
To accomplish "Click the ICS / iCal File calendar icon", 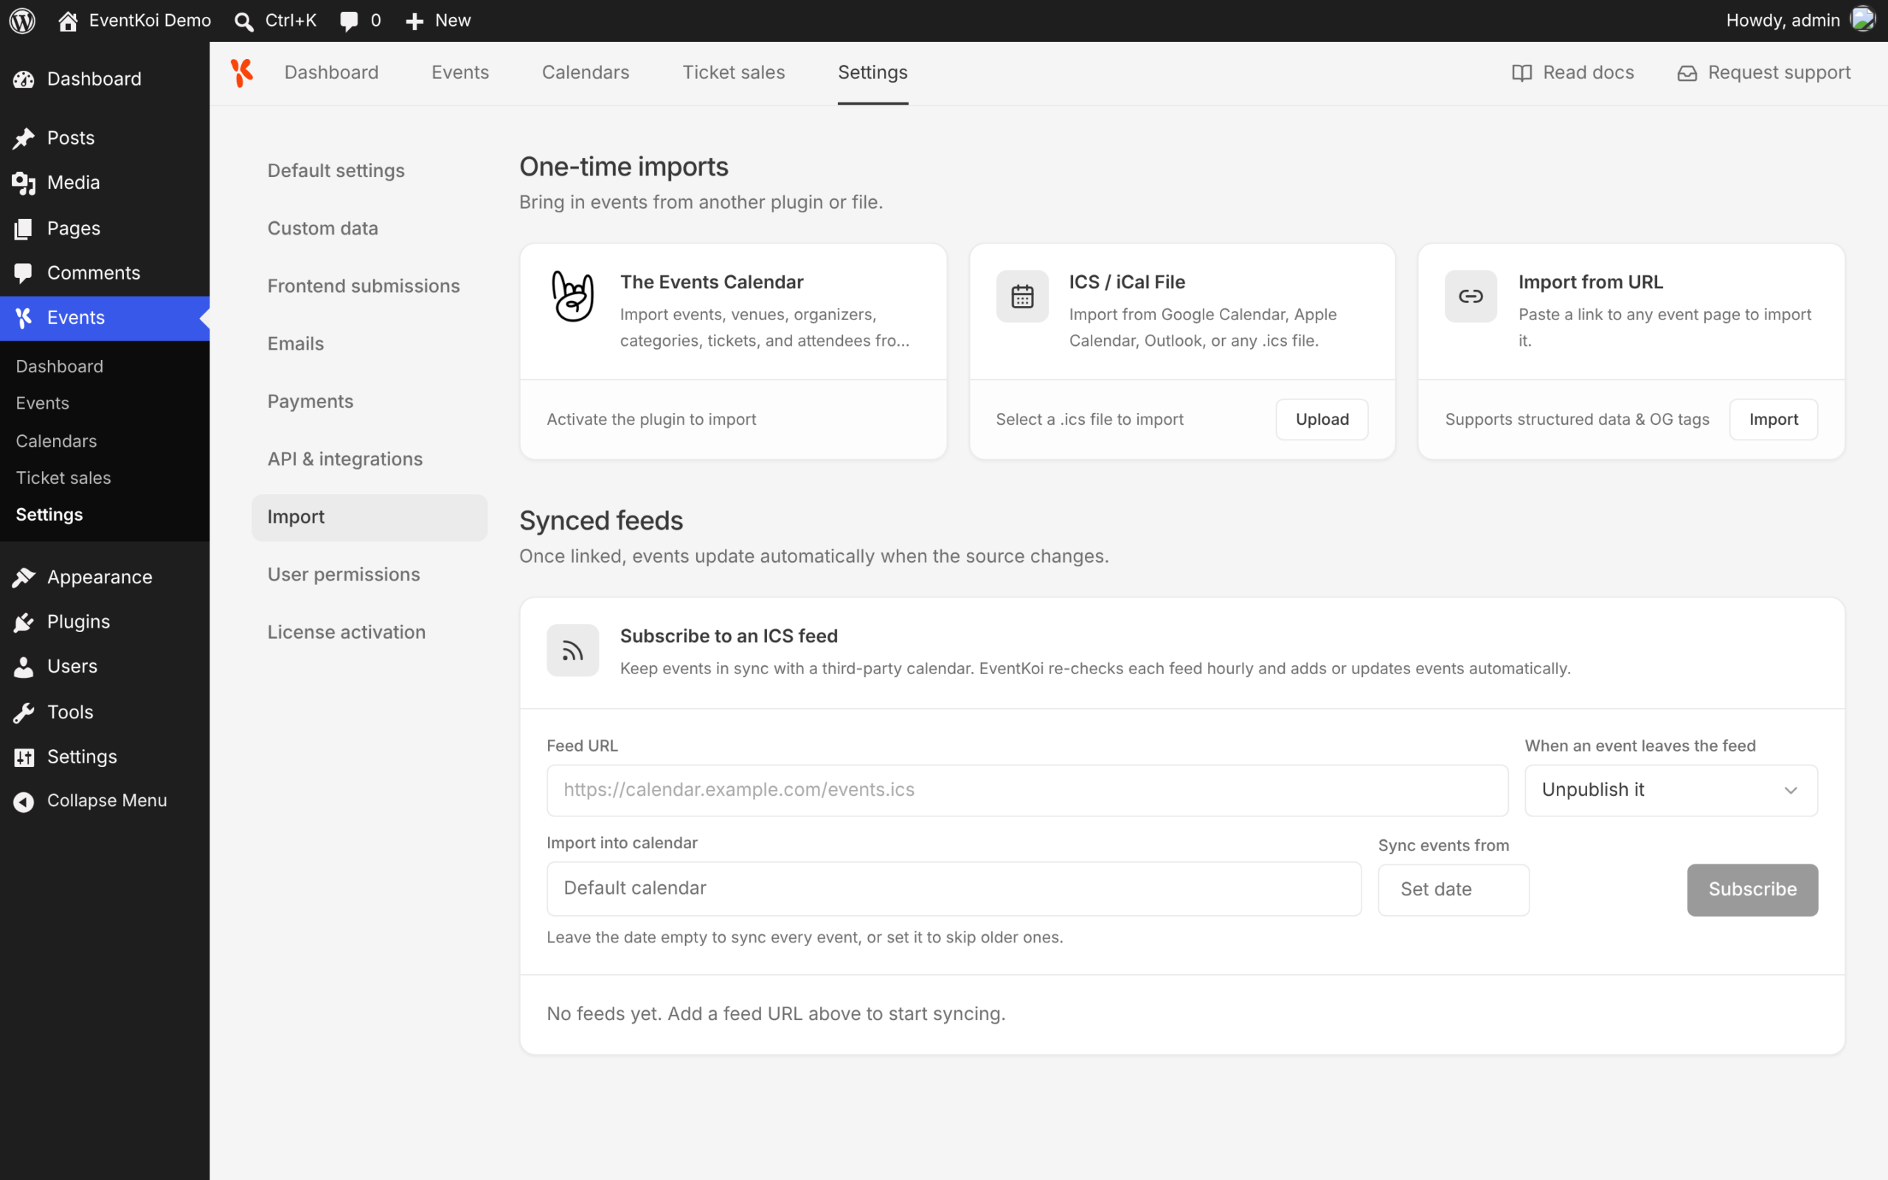I will [1022, 296].
